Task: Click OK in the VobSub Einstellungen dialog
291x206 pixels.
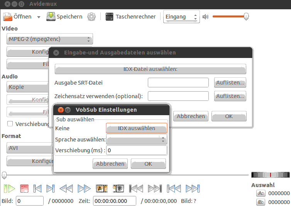Action: point(148,164)
